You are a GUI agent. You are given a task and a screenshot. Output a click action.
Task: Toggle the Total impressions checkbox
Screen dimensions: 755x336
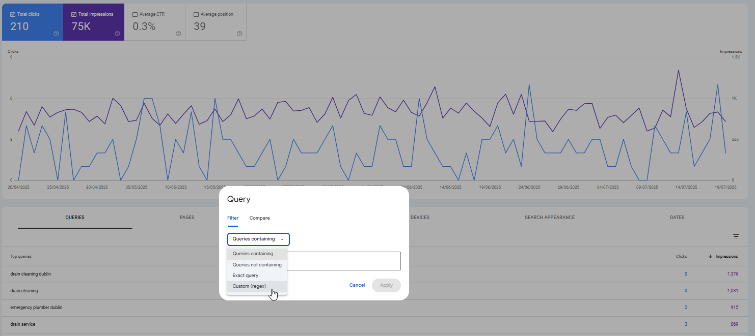74,14
